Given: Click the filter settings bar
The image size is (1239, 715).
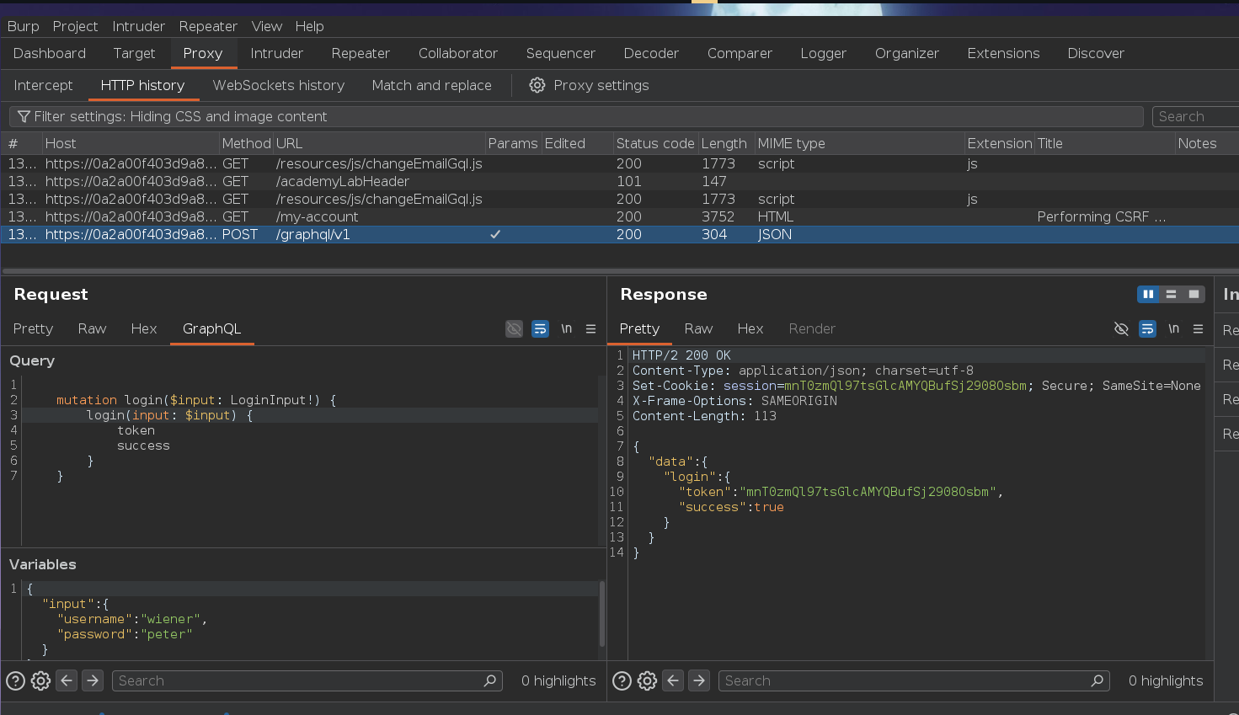Looking at the screenshot, I should pyautogui.click(x=576, y=116).
